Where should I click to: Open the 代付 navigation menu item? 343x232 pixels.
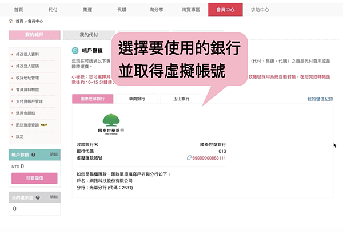pyautogui.click(x=53, y=10)
